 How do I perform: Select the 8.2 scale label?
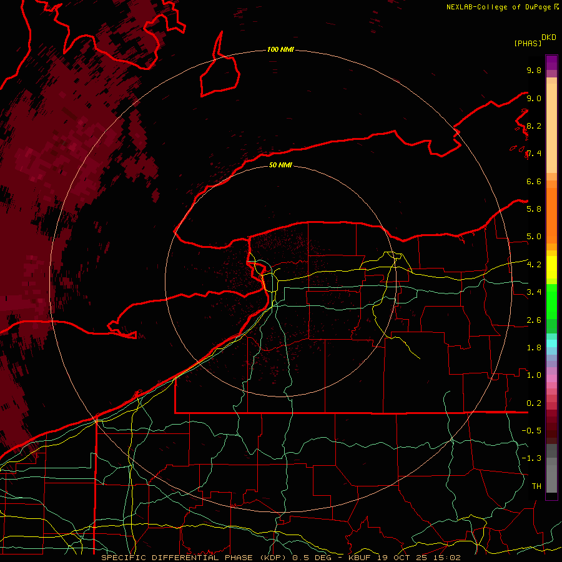click(x=534, y=126)
